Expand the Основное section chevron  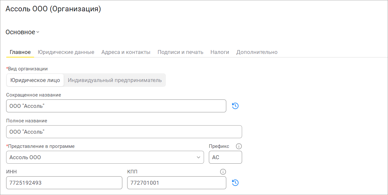coord(38,32)
